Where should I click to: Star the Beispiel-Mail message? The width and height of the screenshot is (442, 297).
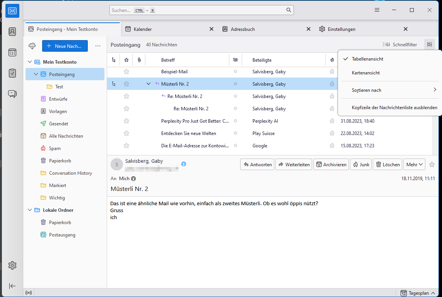126,71
